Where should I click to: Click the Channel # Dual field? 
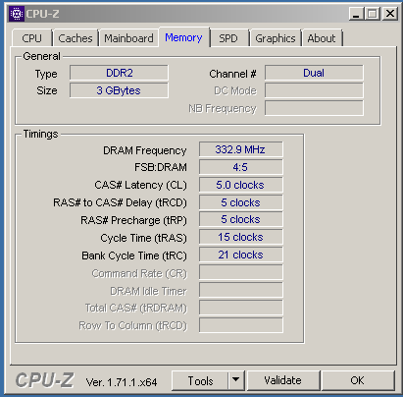(314, 73)
